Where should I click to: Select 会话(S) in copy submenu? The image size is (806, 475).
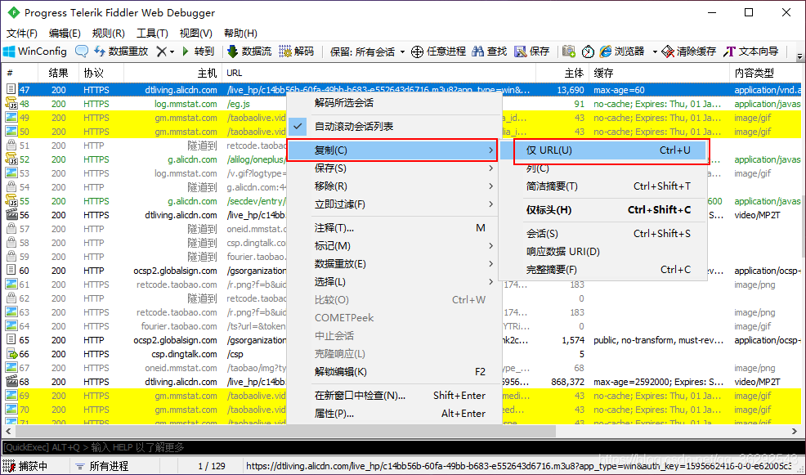[x=603, y=233]
